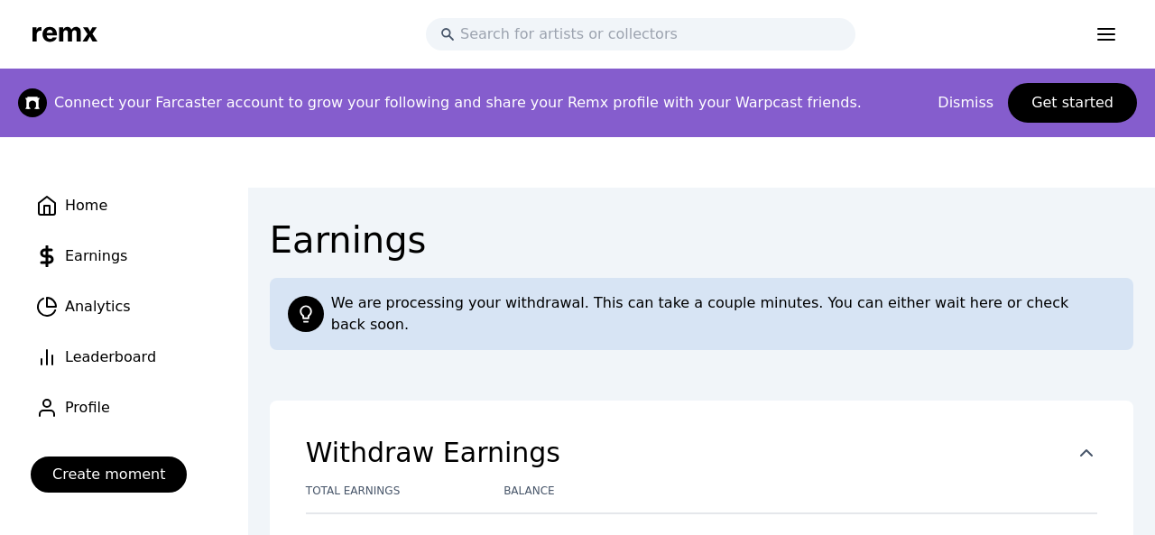The width and height of the screenshot is (1155, 535).
Task: Click the Farcaster icon in the banner
Action: coord(32,103)
